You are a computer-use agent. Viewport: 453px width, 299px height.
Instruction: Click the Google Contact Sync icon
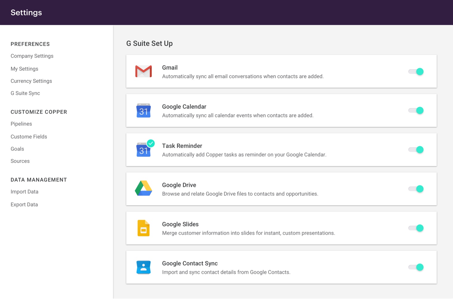point(143,267)
